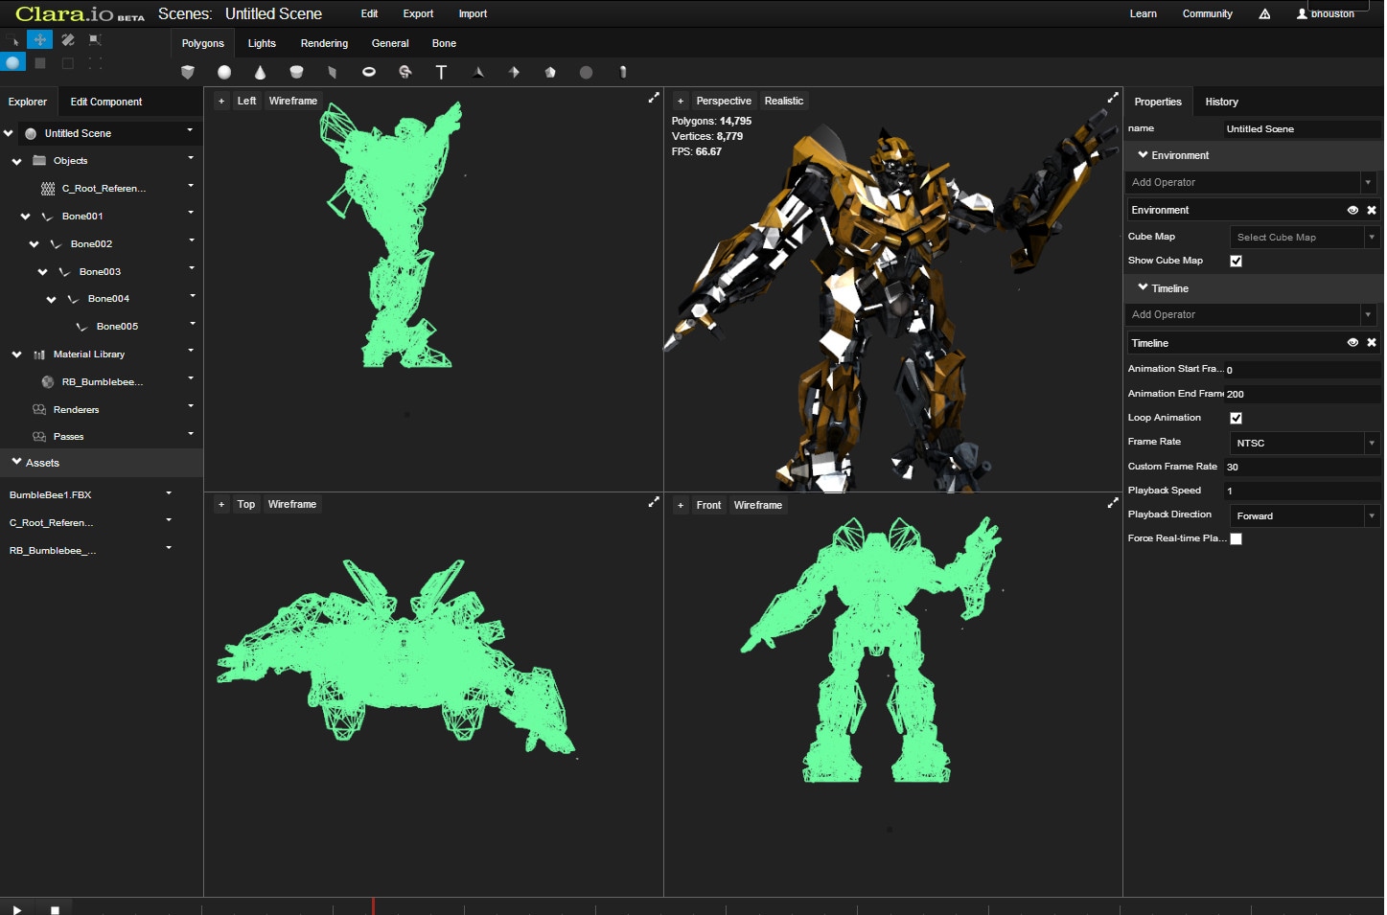Open the Lights tab
Screen dimensions: 1387x915
tap(262, 43)
